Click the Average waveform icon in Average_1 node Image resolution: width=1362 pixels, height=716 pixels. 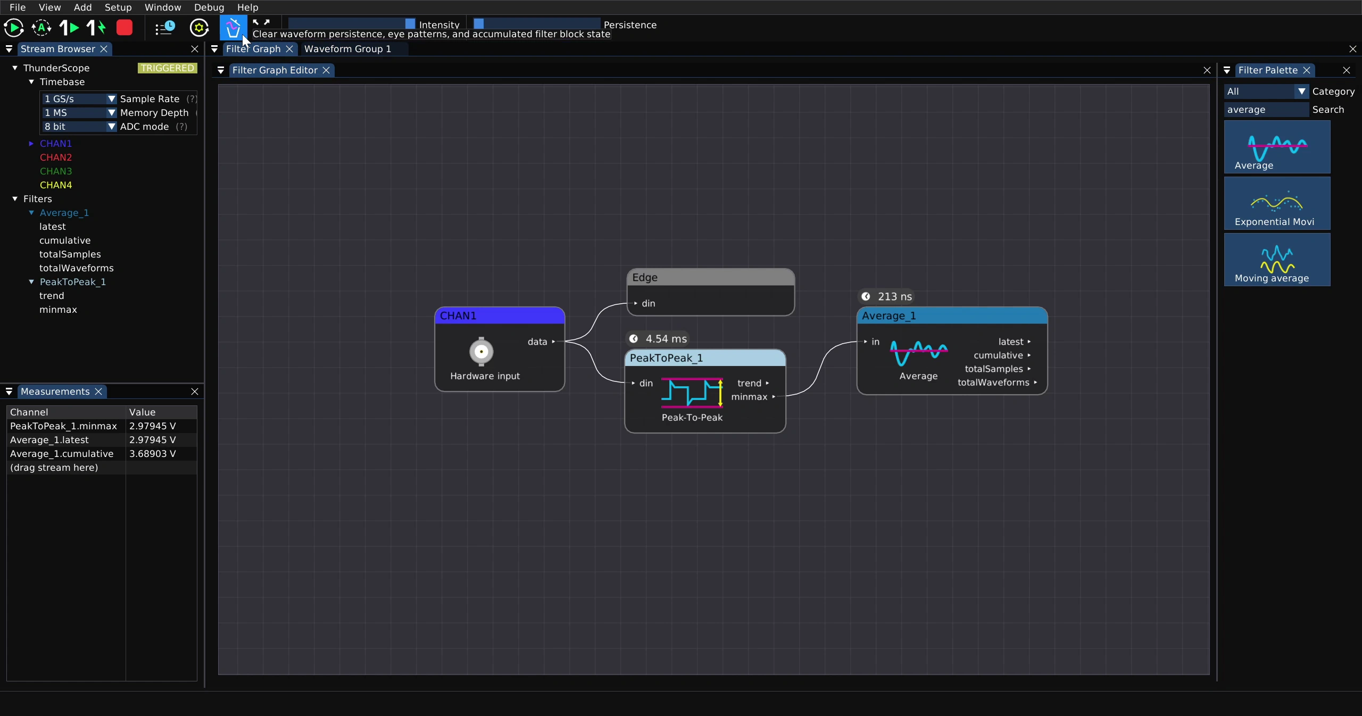[919, 354]
